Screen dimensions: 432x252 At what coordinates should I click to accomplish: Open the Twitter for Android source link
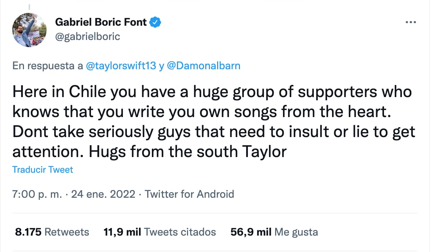point(189,194)
